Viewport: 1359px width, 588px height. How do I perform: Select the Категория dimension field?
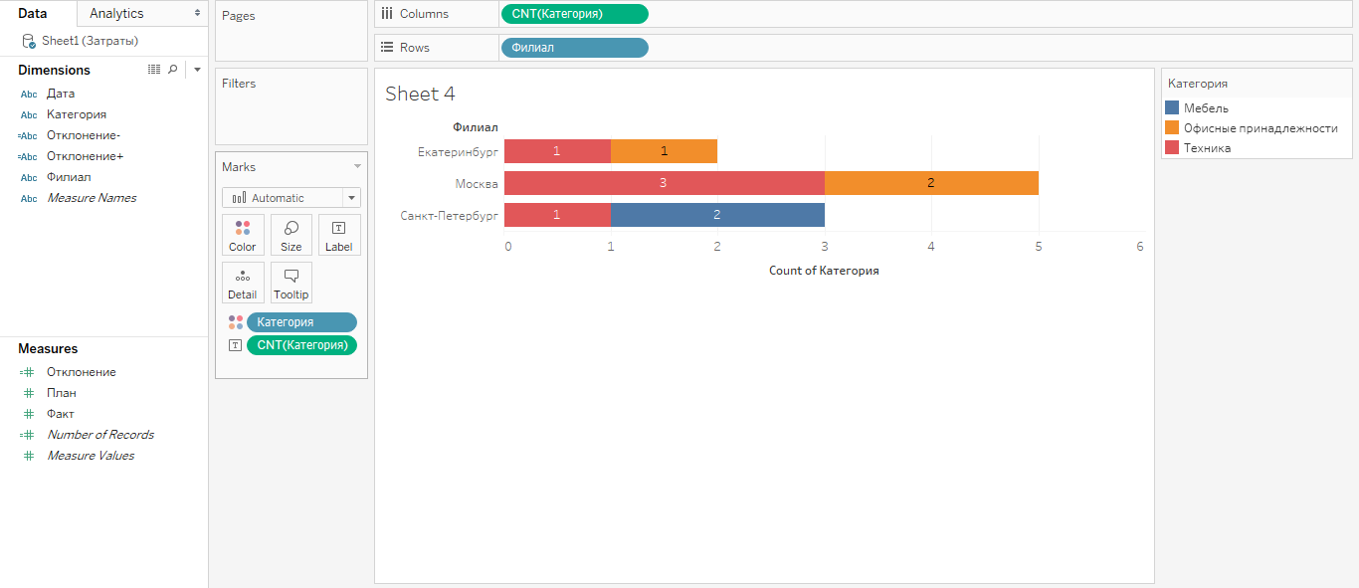click(x=76, y=114)
